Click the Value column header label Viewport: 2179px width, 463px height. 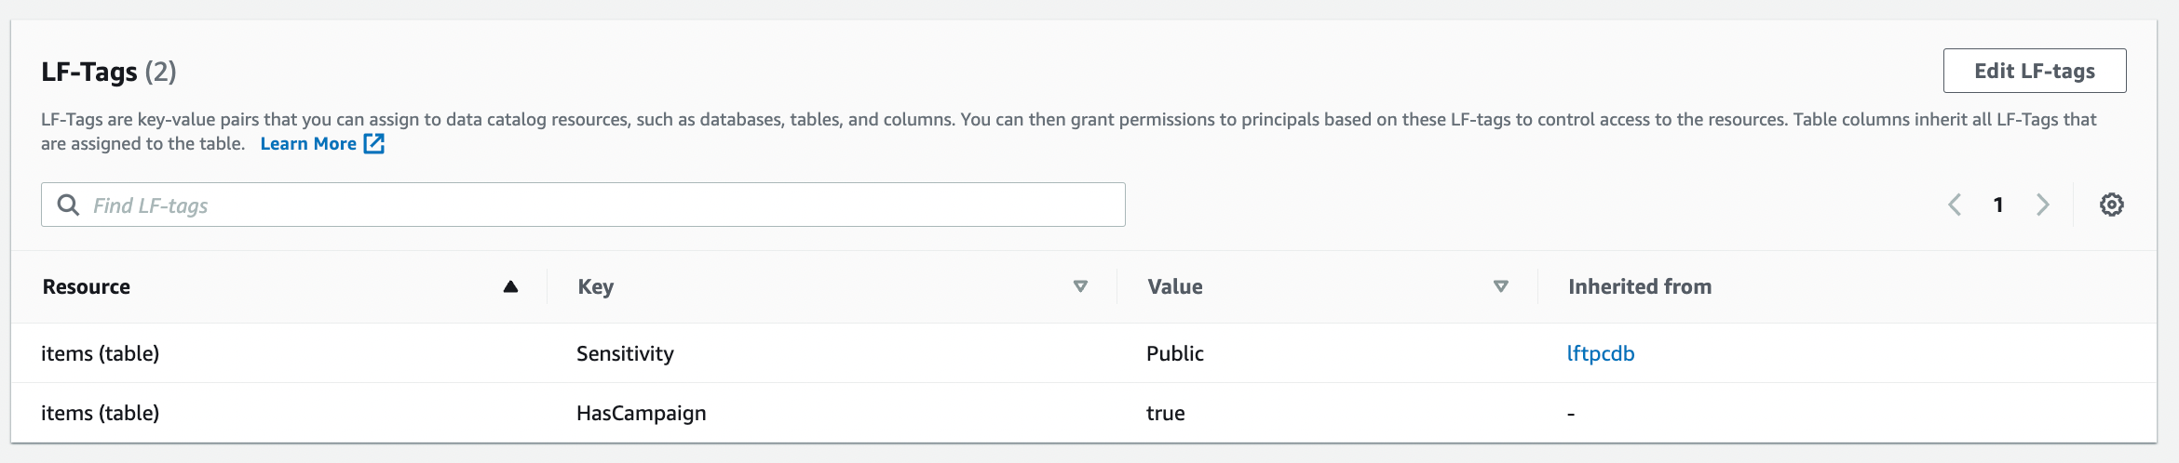[1175, 286]
